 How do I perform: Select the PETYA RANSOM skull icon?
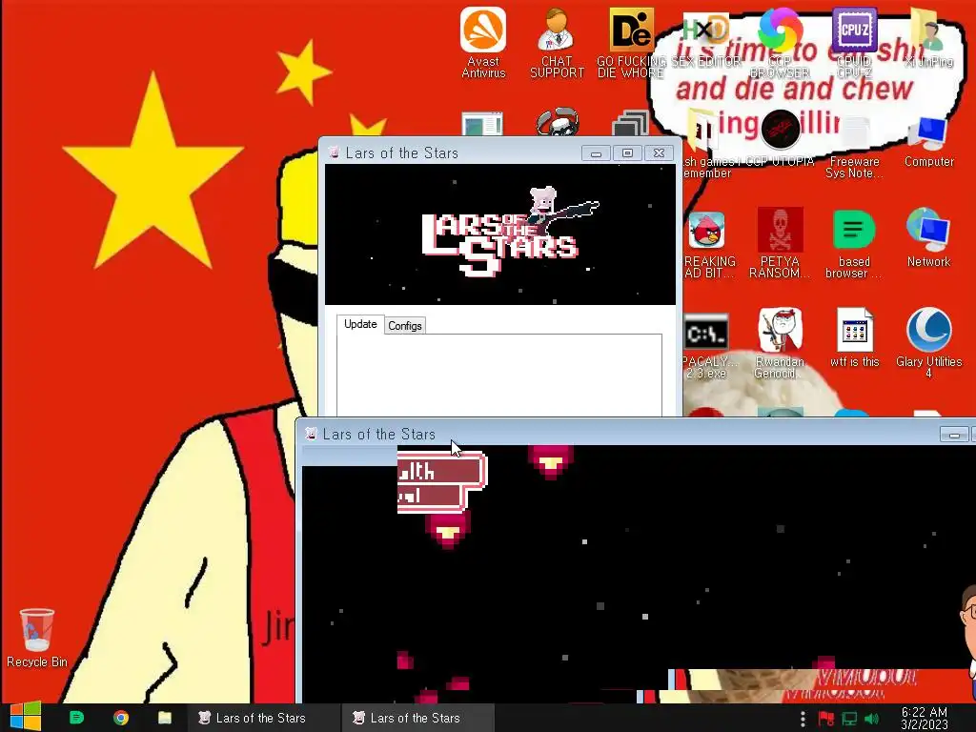click(780, 243)
